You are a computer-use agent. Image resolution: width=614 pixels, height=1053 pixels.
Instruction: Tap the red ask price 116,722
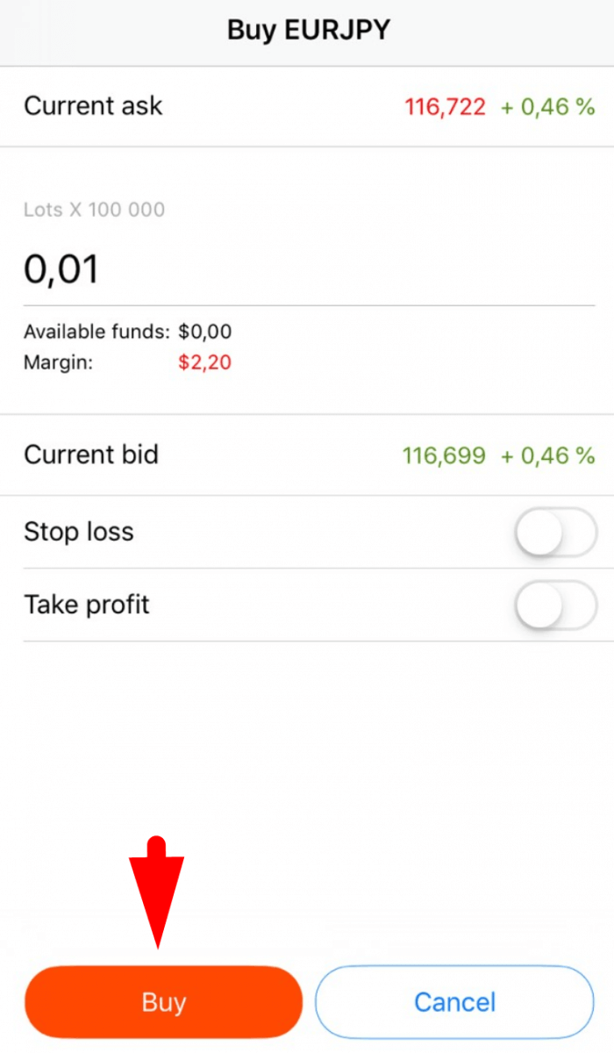(445, 107)
